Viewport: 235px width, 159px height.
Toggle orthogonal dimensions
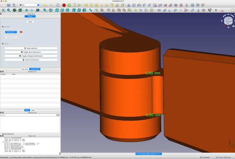(x=31, y=56)
